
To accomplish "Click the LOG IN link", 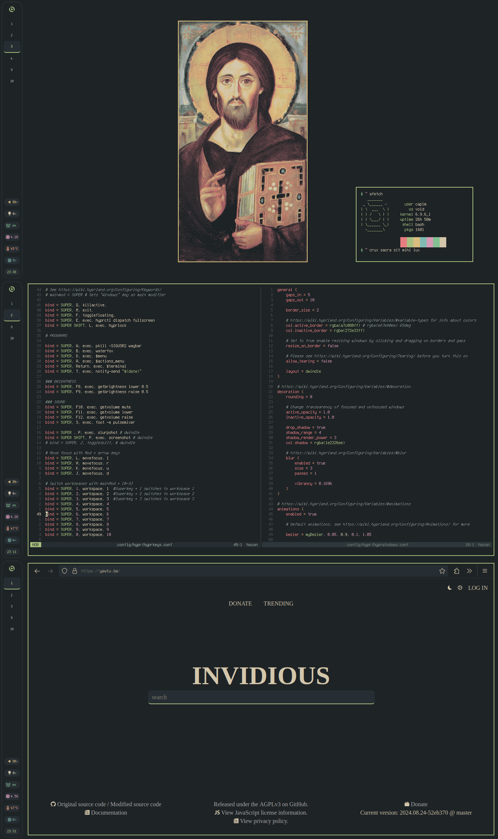I will coord(478,588).
